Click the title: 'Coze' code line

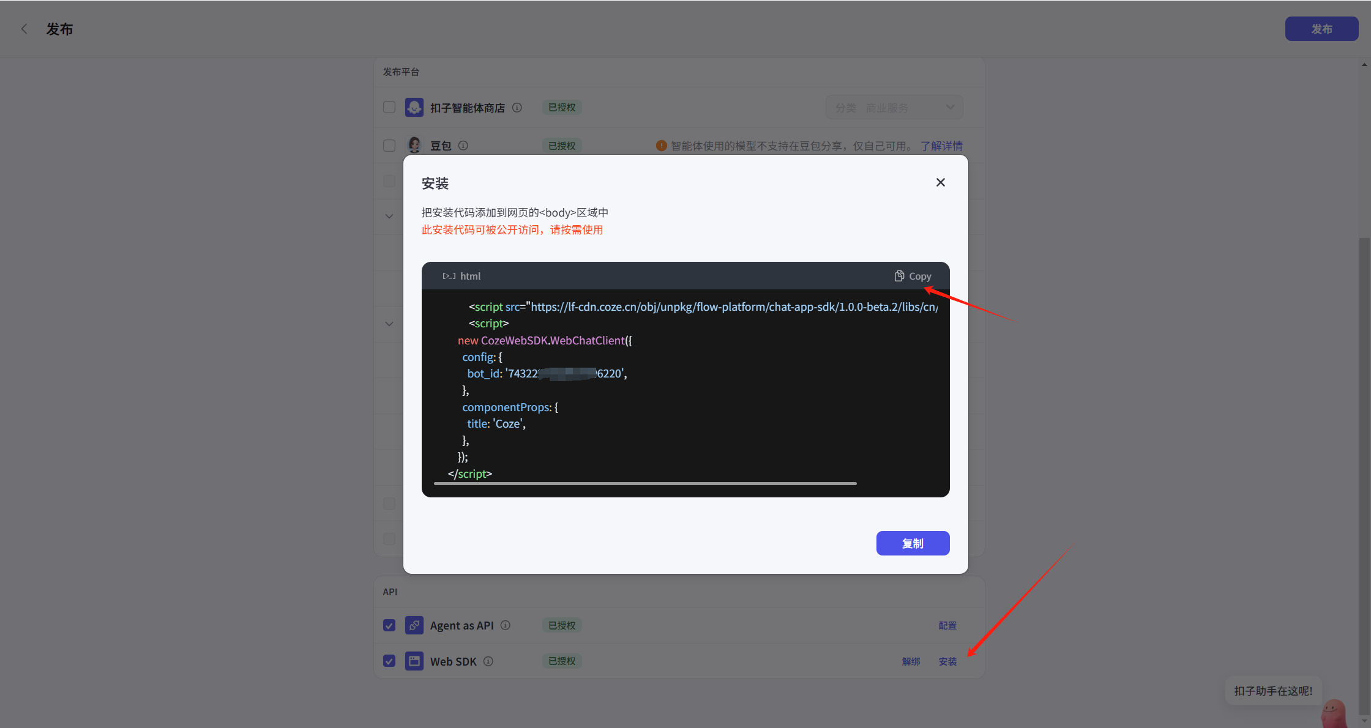point(496,424)
